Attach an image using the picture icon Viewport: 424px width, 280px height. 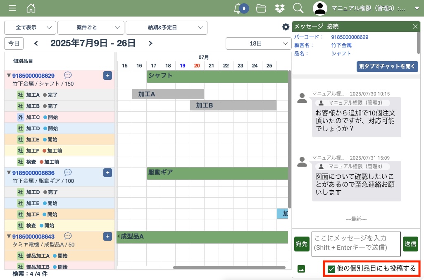(x=301, y=269)
